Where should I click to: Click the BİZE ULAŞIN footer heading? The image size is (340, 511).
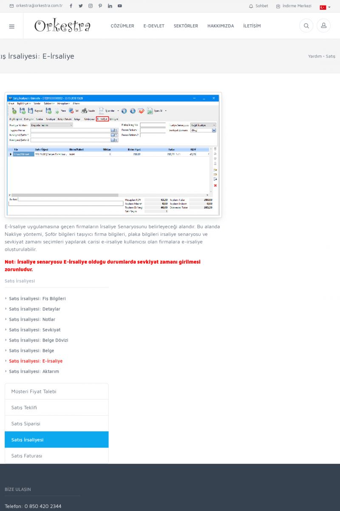pyautogui.click(x=18, y=489)
